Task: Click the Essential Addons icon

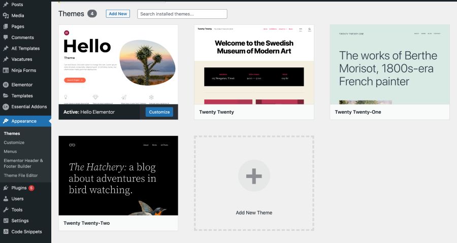Action: tap(6, 107)
